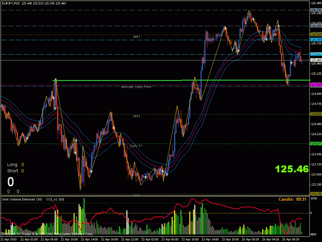Click the Long: position counter label
Screen dimensions: 322x242
[12, 165]
